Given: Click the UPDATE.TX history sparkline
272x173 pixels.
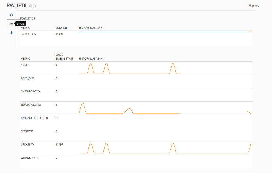Looking at the screenshot, I should (x=165, y=148).
